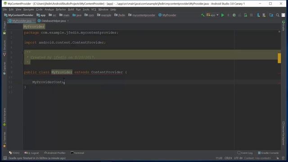288x162 pixels.
Task: Open the Terminal tool window button
Action: [x=77, y=153]
